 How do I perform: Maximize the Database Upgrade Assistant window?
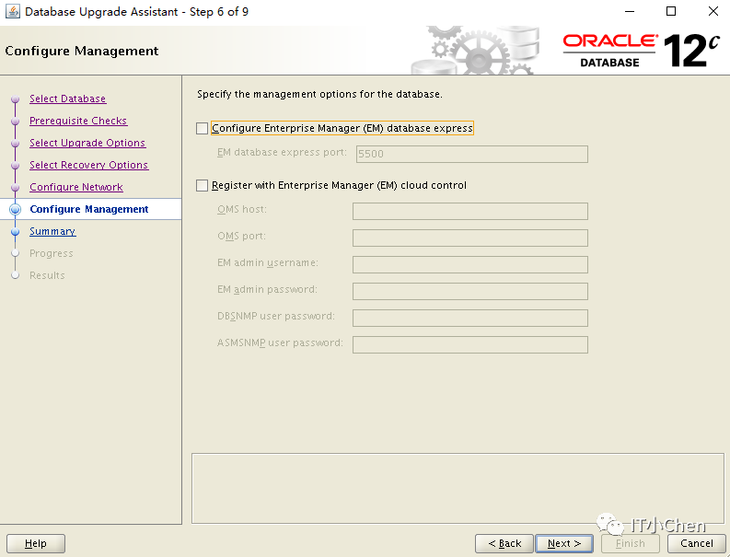(x=671, y=11)
